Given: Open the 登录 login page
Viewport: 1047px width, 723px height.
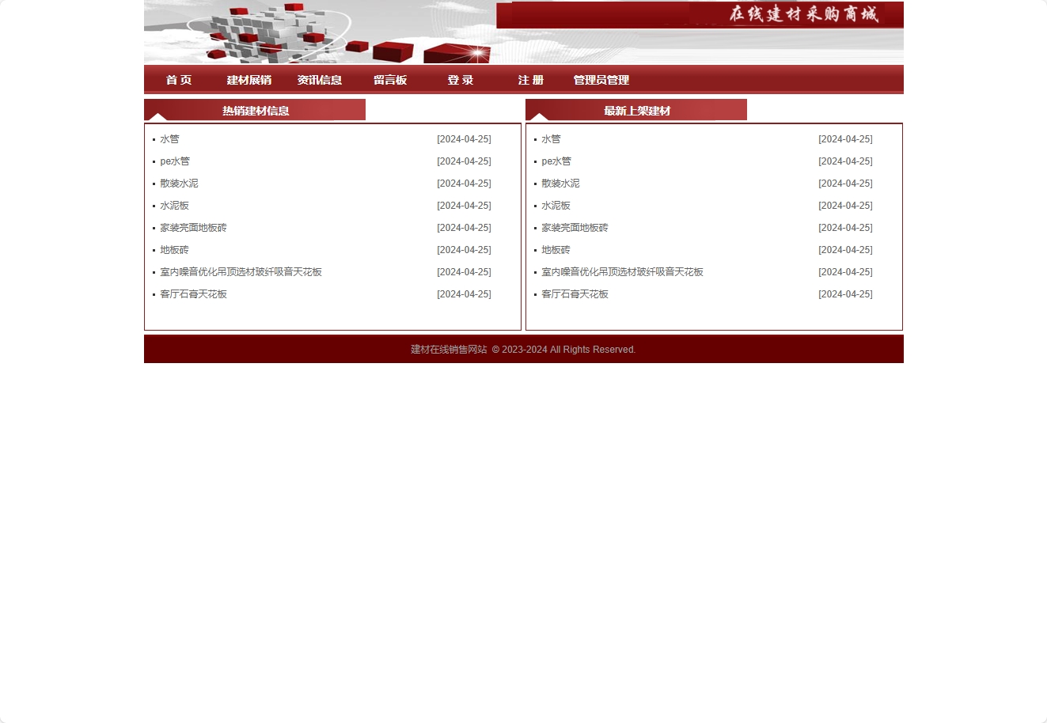Looking at the screenshot, I should click(460, 80).
